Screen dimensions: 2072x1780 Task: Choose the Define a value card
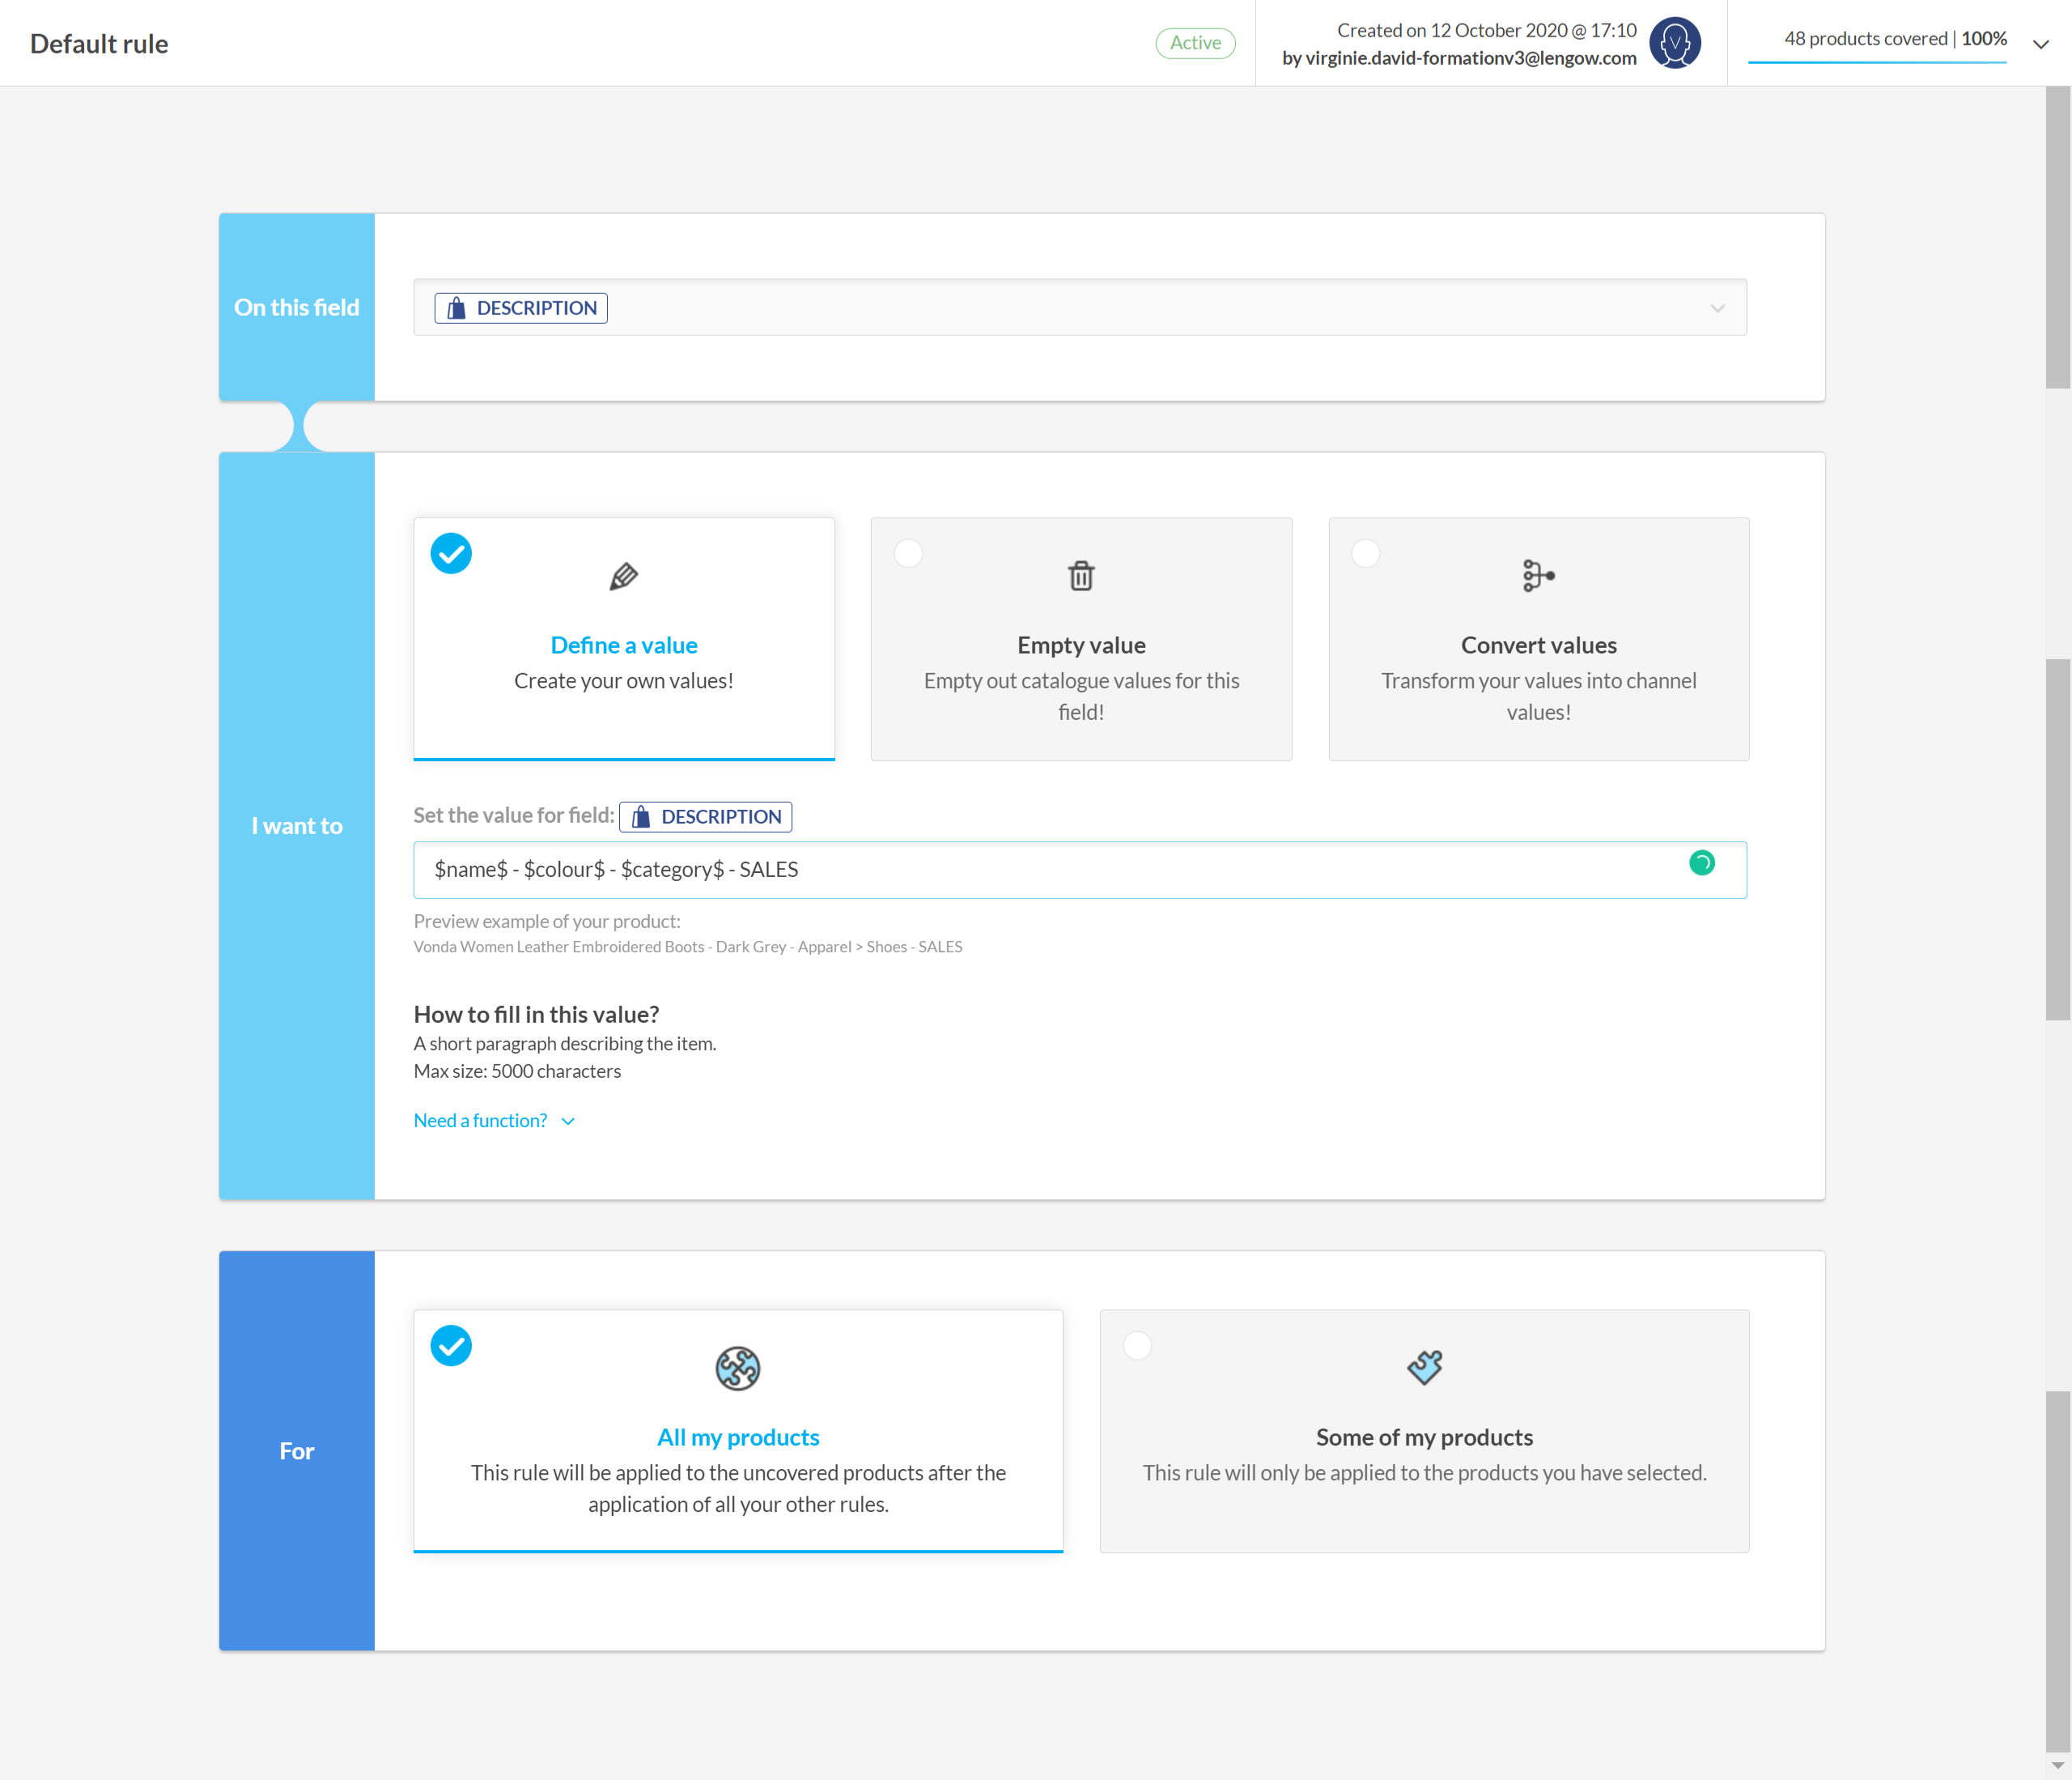(x=624, y=638)
